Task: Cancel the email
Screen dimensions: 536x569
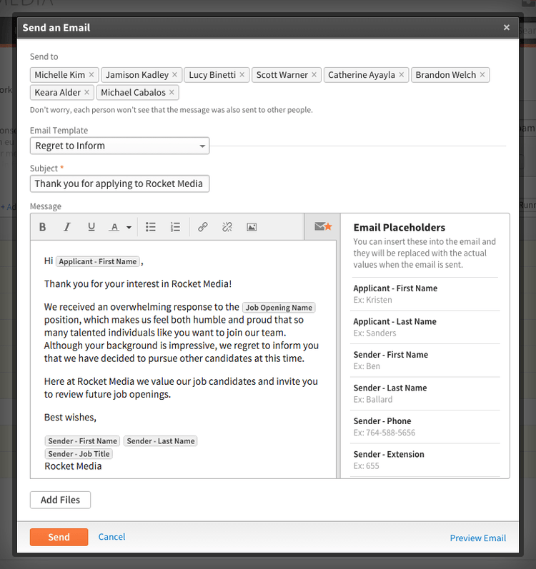Action: pyautogui.click(x=112, y=537)
